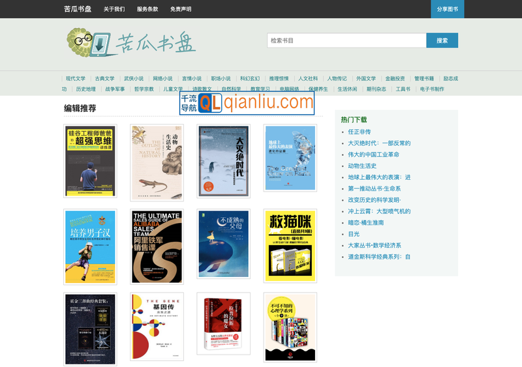Focus the 检索书目 search input field

tap(346, 40)
